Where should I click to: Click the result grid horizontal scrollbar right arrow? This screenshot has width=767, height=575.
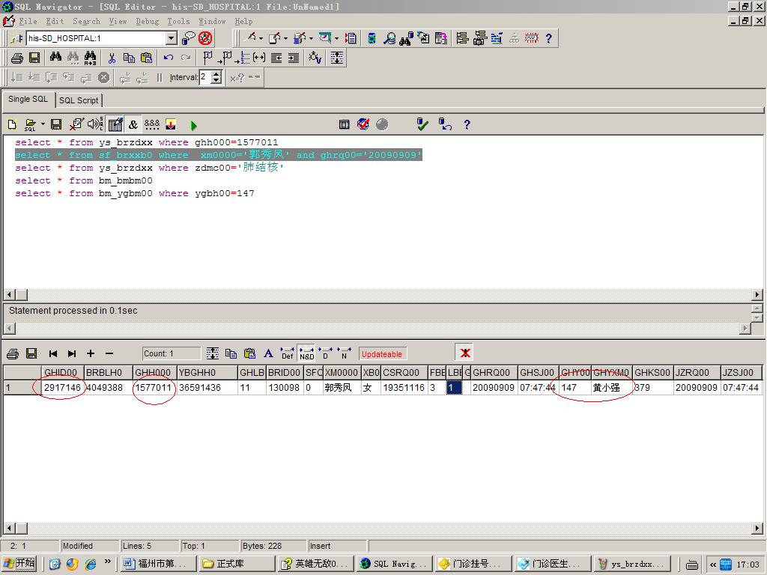pos(757,529)
